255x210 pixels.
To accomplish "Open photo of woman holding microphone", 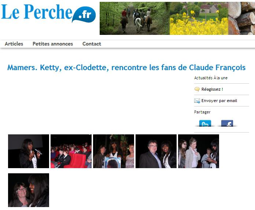I will click(x=29, y=151).
